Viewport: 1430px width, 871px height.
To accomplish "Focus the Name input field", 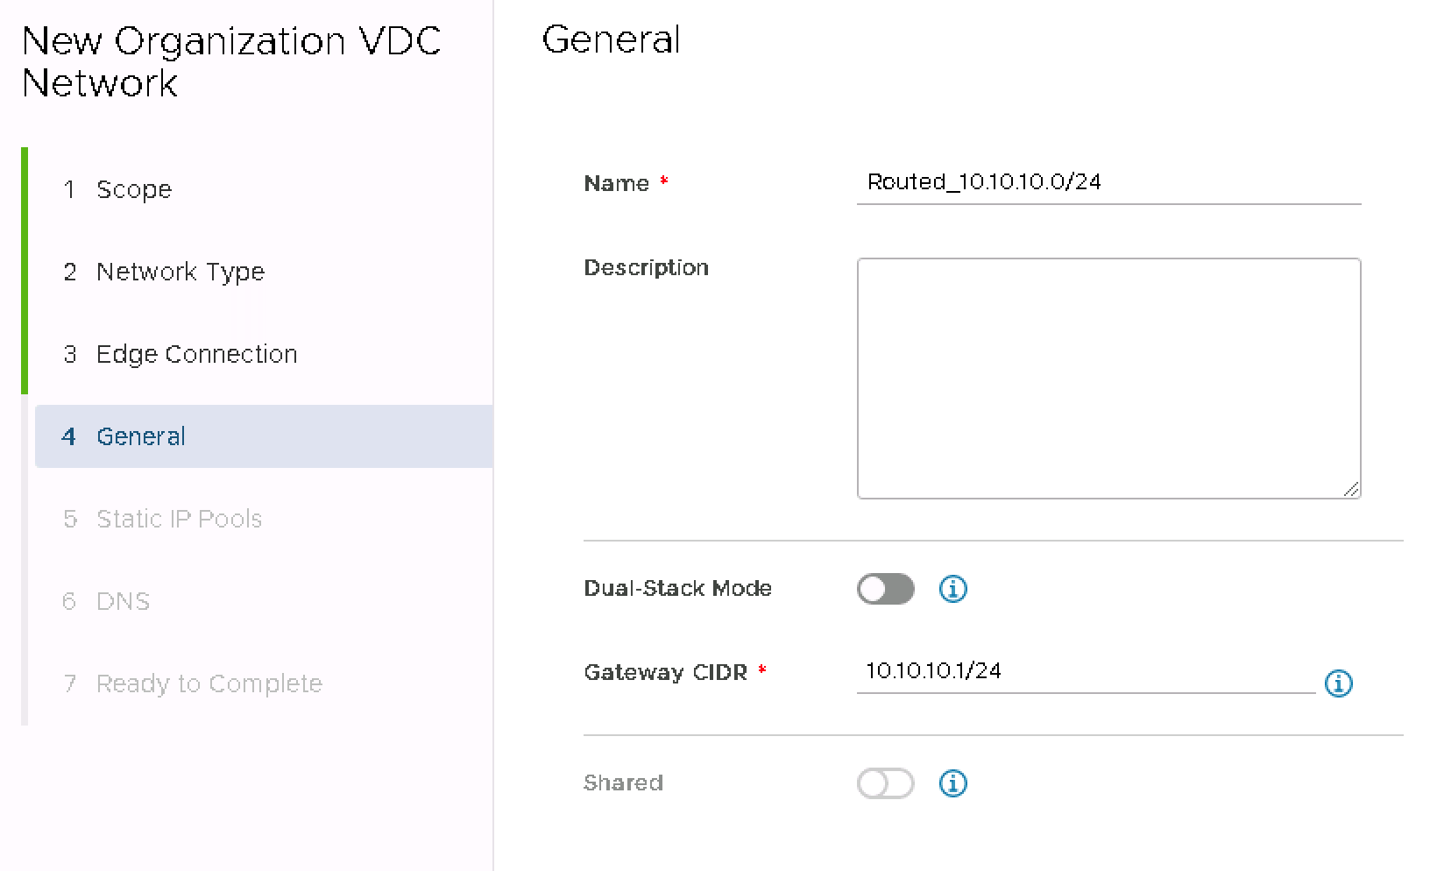I will tap(1108, 182).
